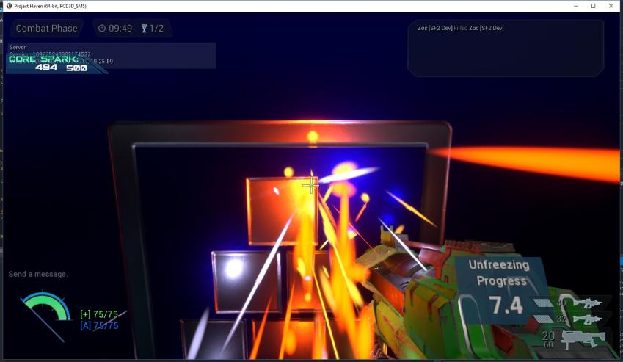Click the glowing orange block under the crosshair
The width and height of the screenshot is (623, 362).
pyautogui.click(x=280, y=209)
